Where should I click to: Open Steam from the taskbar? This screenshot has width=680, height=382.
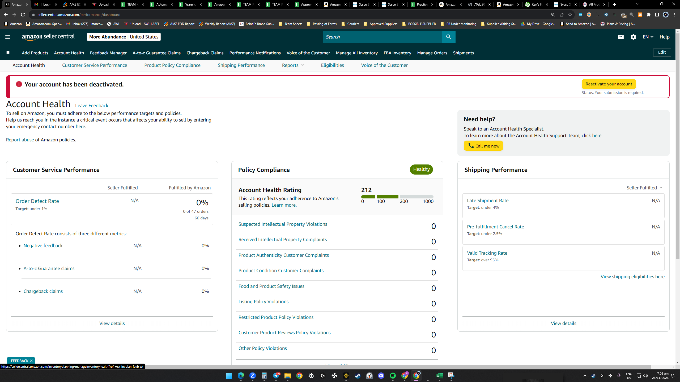[x=358, y=376]
